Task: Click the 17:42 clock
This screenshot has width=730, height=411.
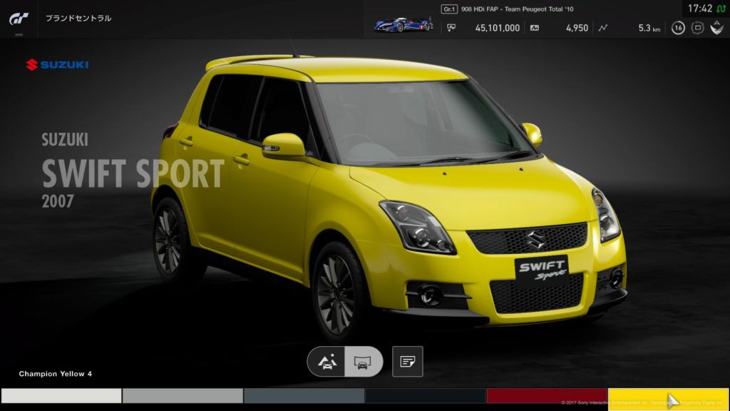Action: 700,9
